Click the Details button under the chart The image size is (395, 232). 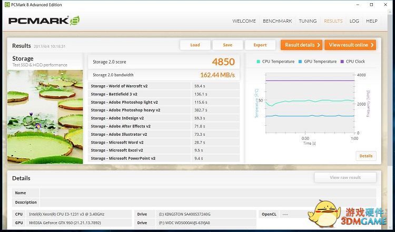(x=366, y=156)
